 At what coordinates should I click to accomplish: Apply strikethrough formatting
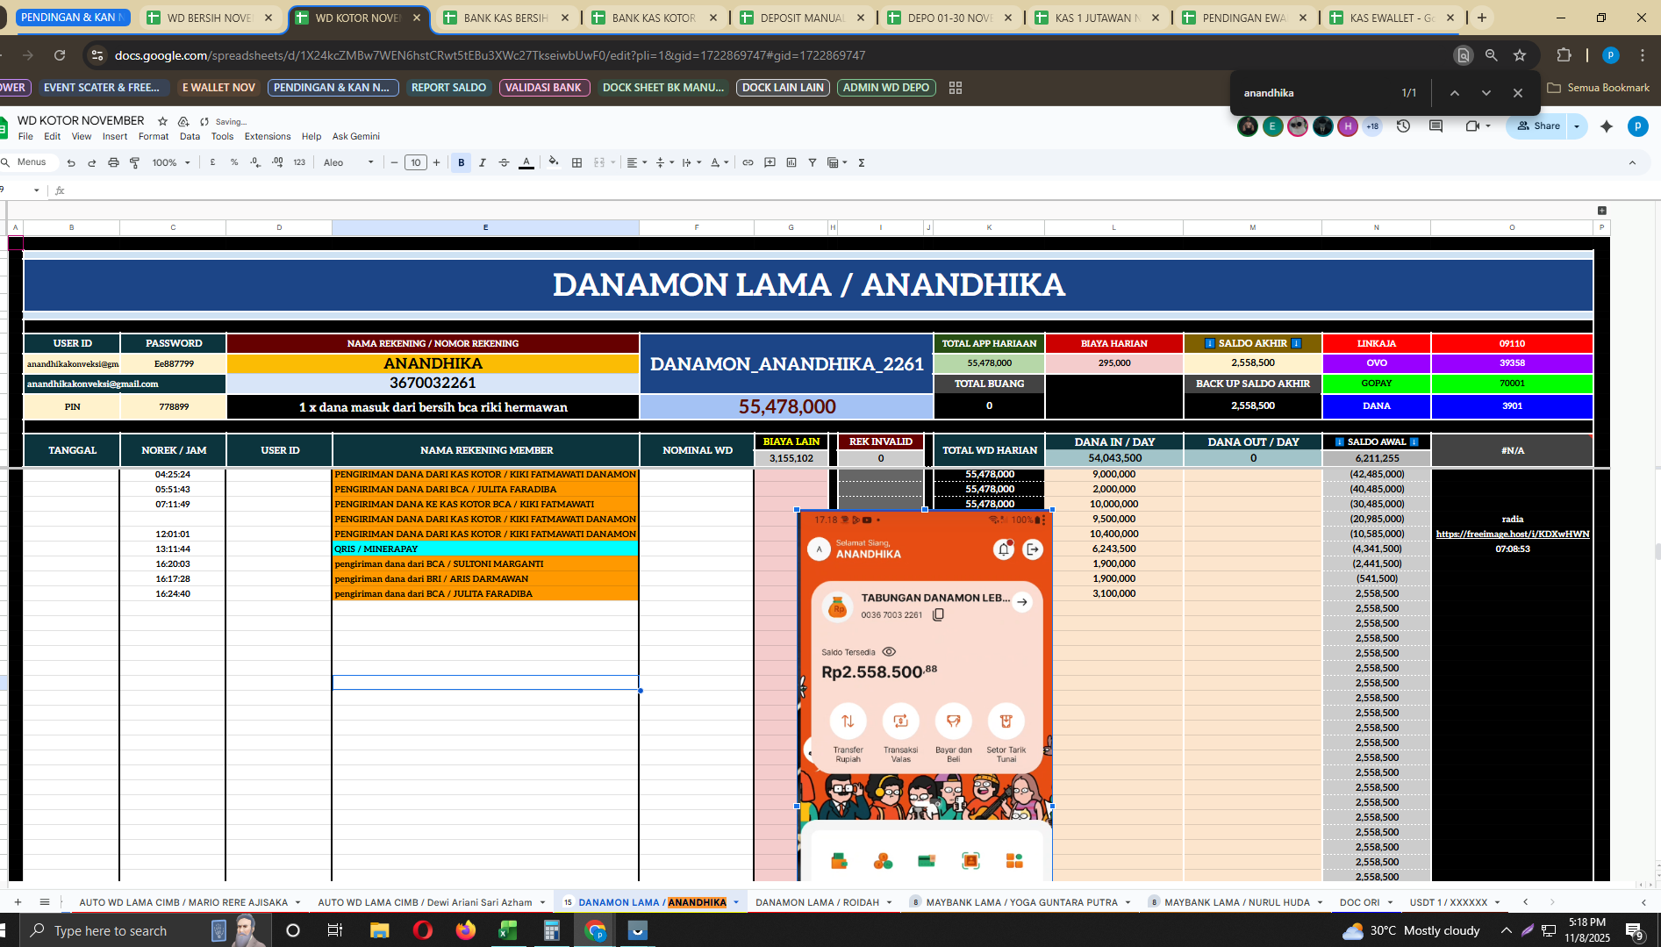(504, 162)
